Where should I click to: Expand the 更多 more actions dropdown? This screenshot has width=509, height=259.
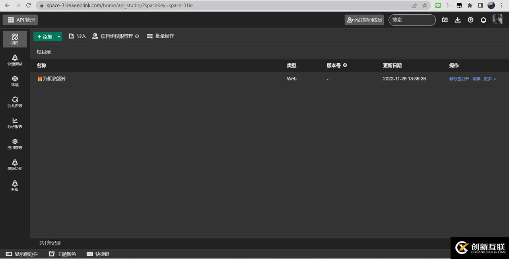pos(490,79)
